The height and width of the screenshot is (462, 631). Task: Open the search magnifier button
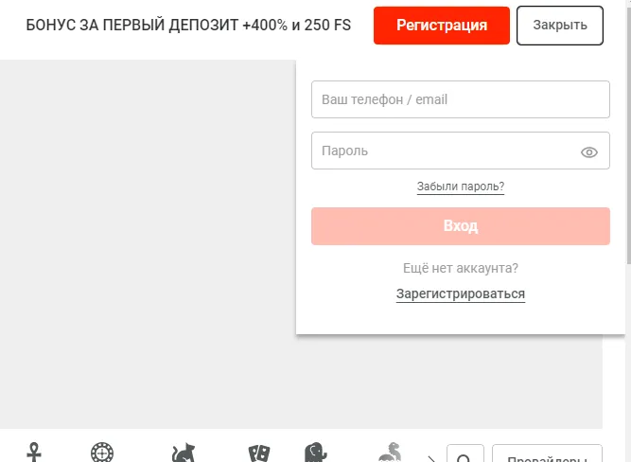tap(465, 453)
